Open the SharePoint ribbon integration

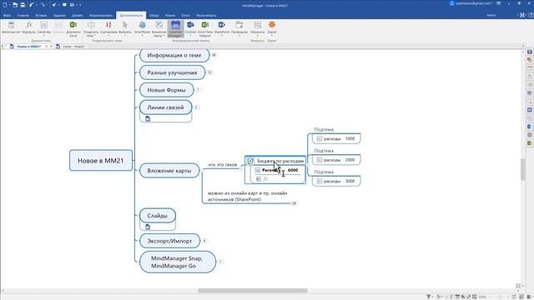(x=222, y=27)
